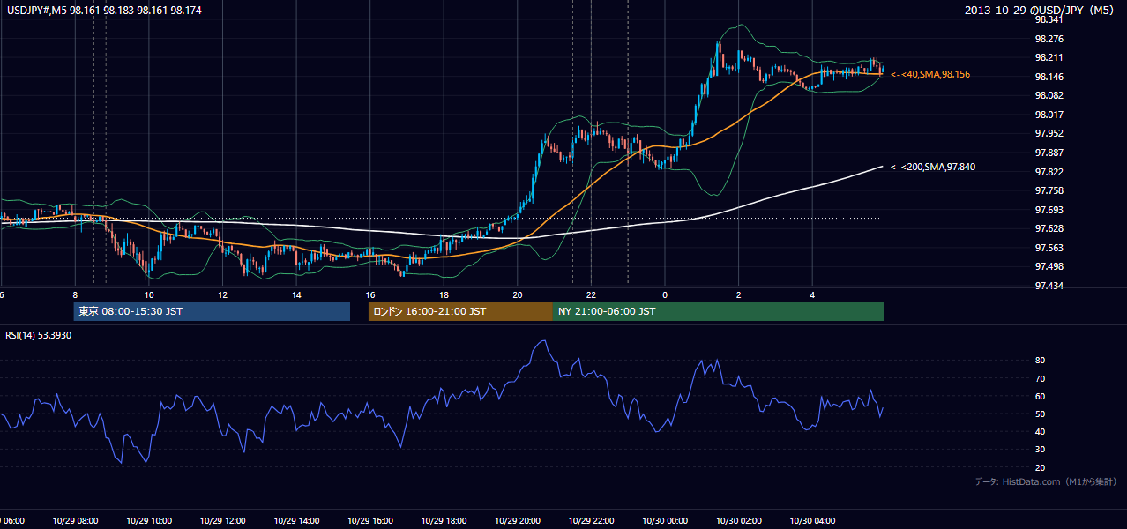1127x529 pixels.
Task: Click the 10/30 02:00 date axis label
Action: point(739,521)
